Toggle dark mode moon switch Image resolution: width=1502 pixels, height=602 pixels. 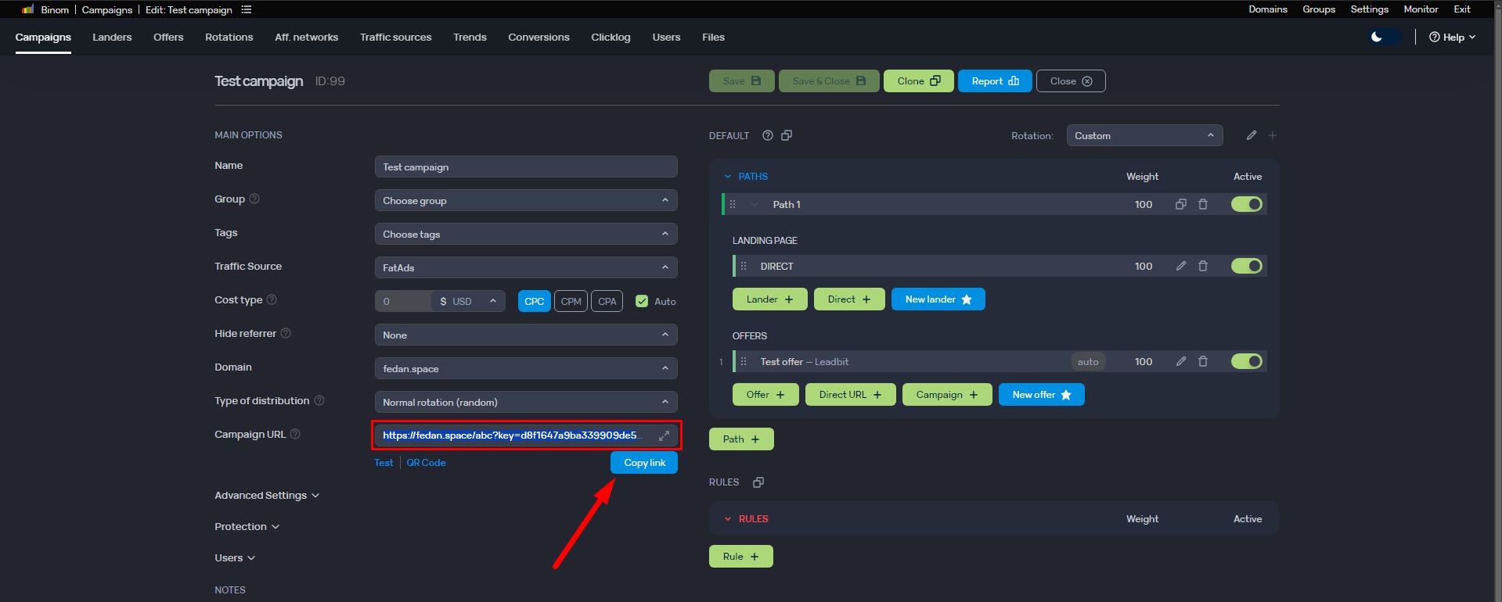coord(1385,37)
